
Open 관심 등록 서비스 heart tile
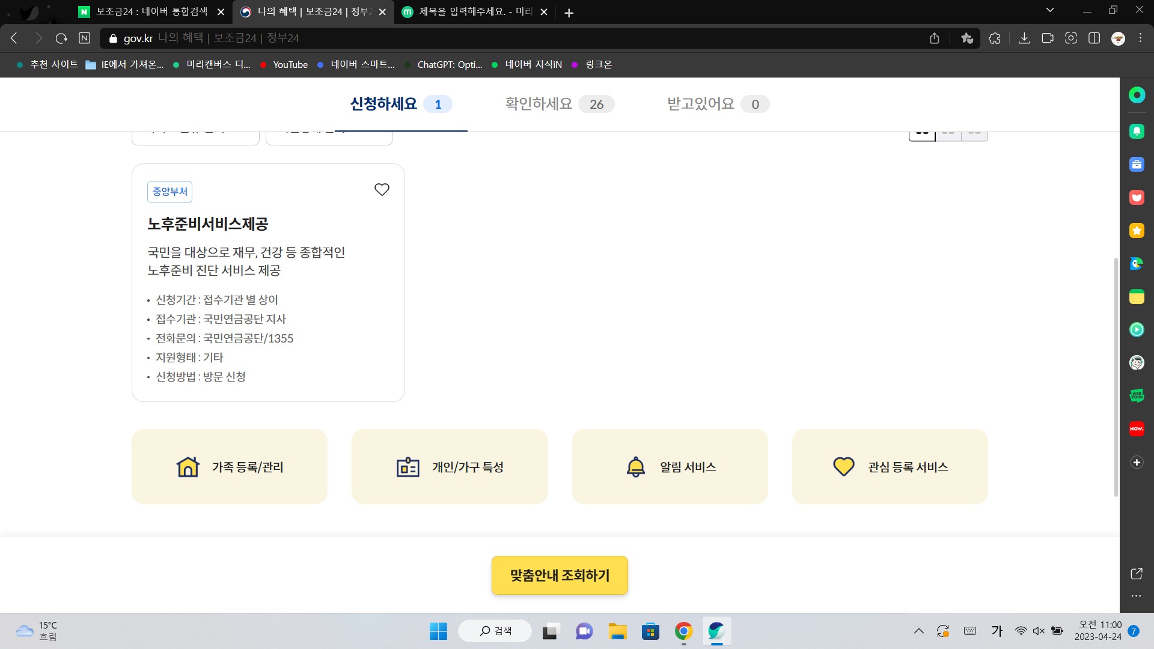pos(890,467)
